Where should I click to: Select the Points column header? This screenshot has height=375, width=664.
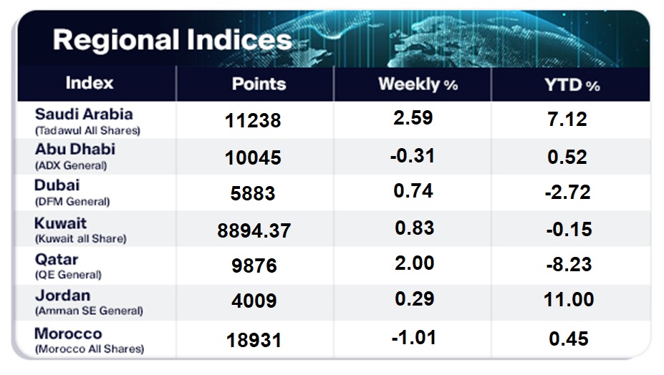(259, 84)
